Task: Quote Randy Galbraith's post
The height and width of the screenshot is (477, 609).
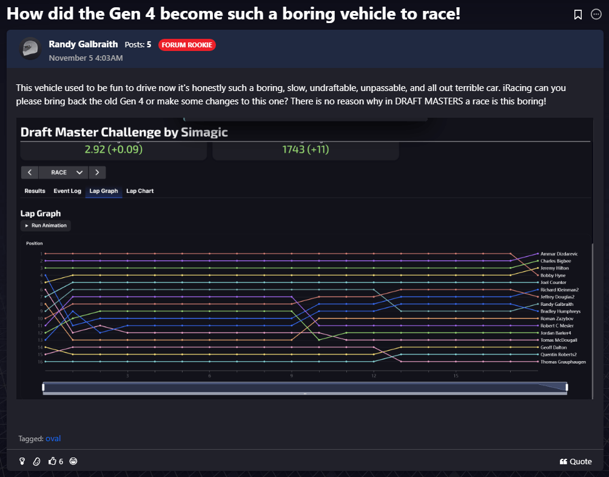Action: pyautogui.click(x=576, y=461)
